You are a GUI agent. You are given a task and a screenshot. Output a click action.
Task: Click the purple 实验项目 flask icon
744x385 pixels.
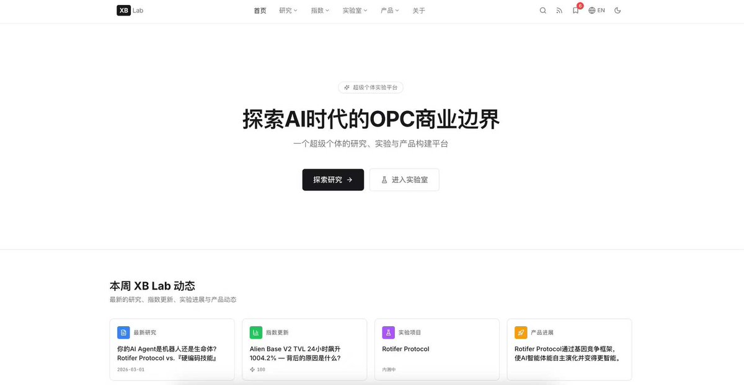tap(389, 332)
